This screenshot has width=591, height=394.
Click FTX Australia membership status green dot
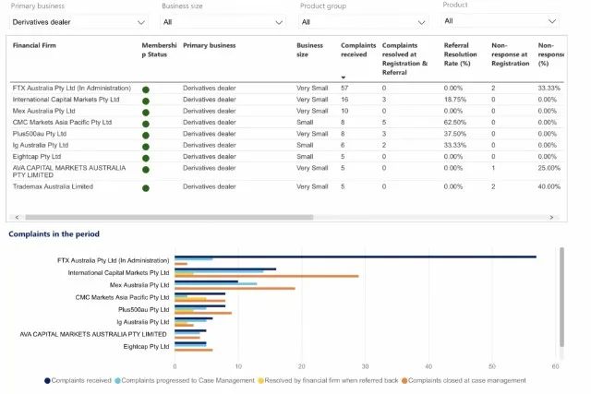coord(146,90)
